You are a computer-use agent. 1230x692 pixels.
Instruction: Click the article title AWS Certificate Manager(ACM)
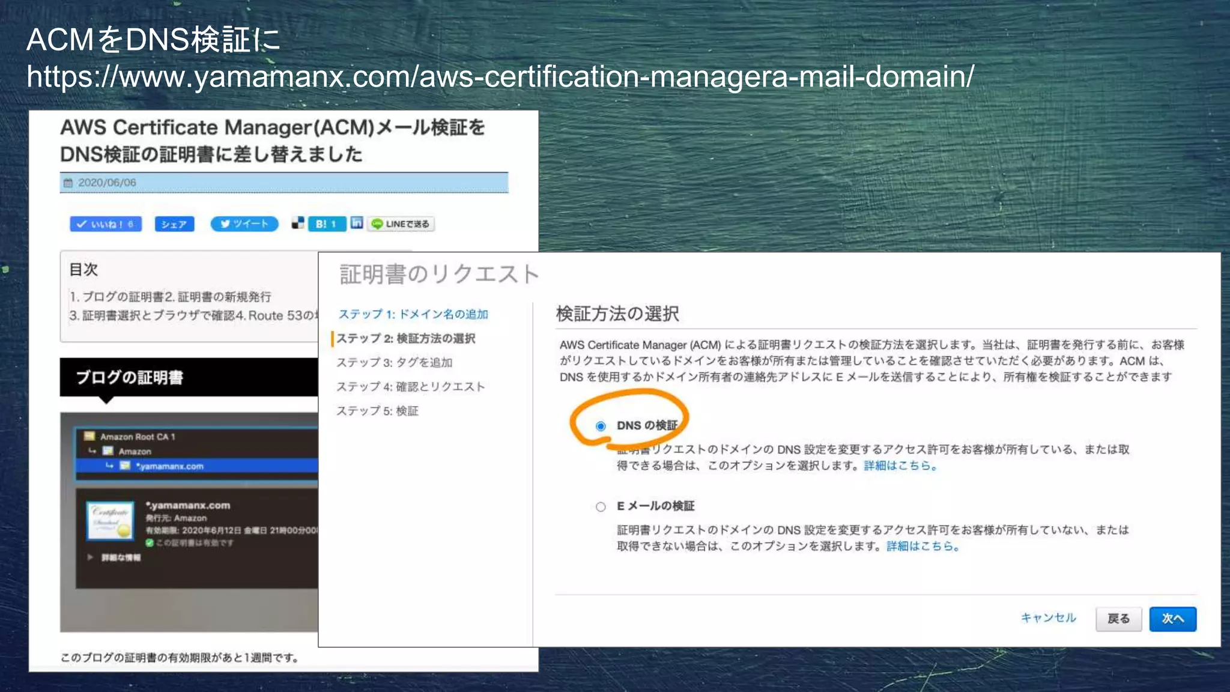pos(273,141)
